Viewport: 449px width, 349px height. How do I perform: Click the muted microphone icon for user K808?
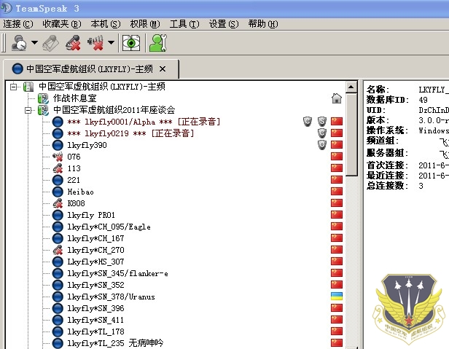point(58,203)
